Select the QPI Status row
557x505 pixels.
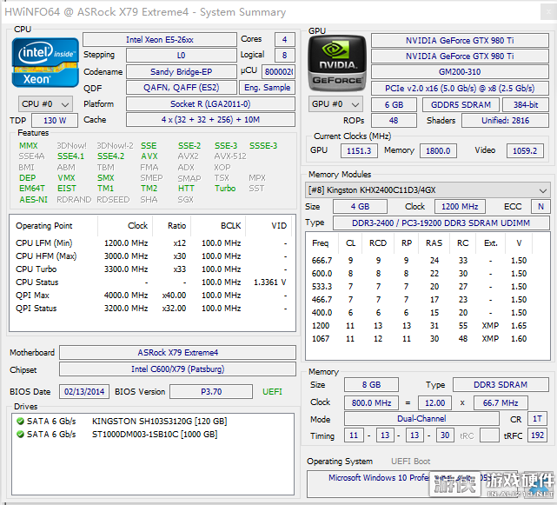pos(152,308)
